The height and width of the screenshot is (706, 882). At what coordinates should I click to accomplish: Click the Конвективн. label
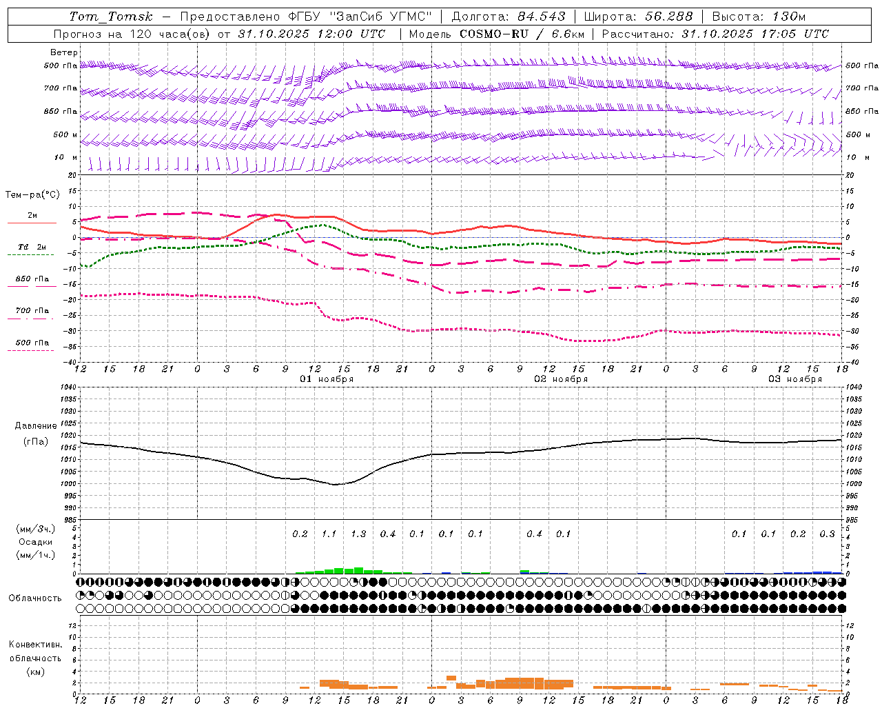(x=35, y=645)
